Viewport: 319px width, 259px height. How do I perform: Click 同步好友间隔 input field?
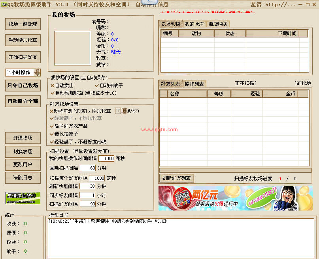coord(87,195)
